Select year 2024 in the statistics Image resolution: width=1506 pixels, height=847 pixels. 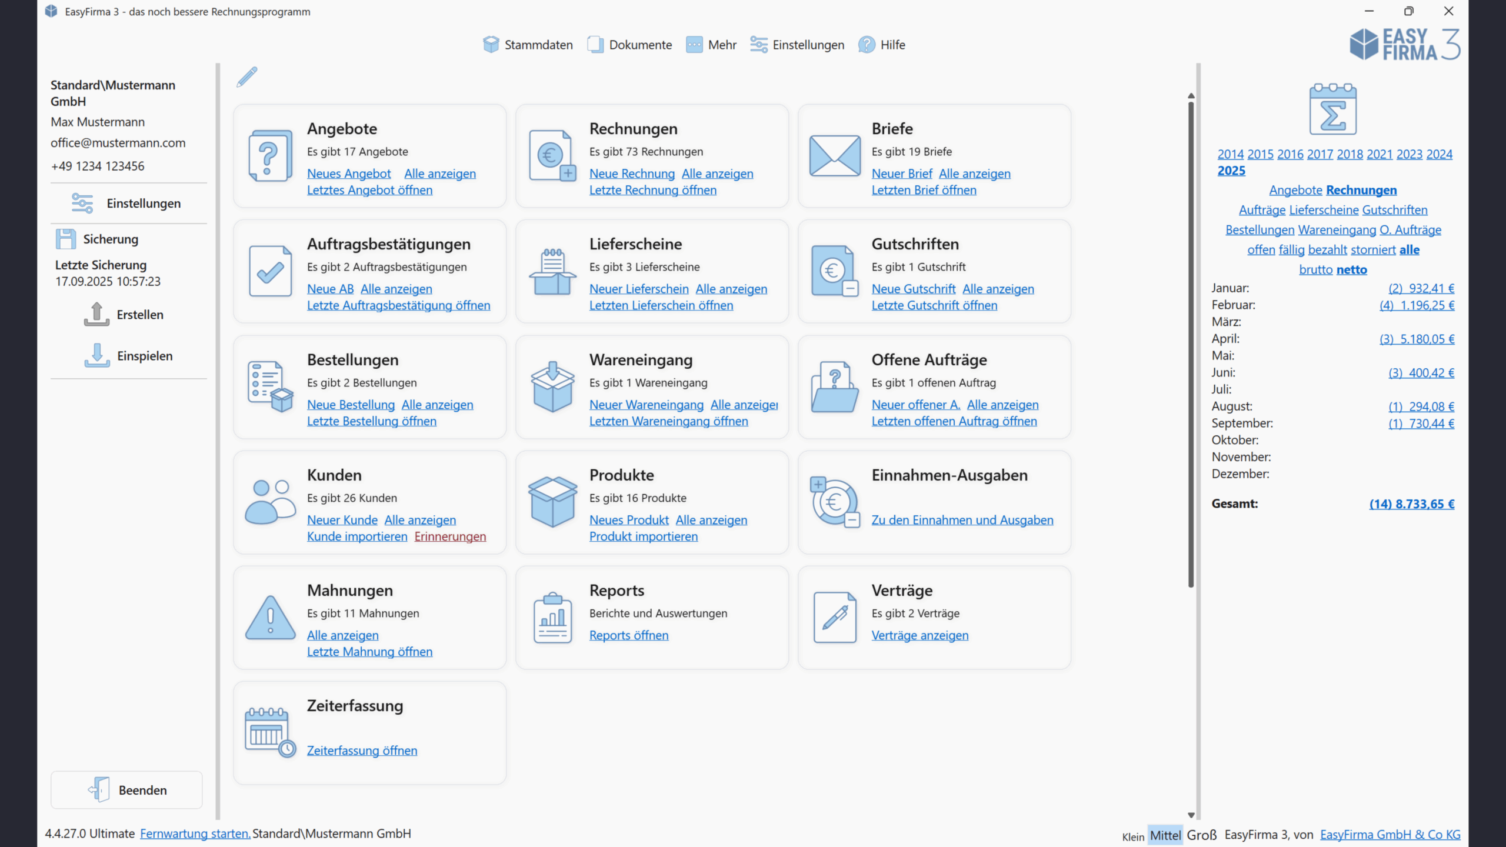[1439, 154]
